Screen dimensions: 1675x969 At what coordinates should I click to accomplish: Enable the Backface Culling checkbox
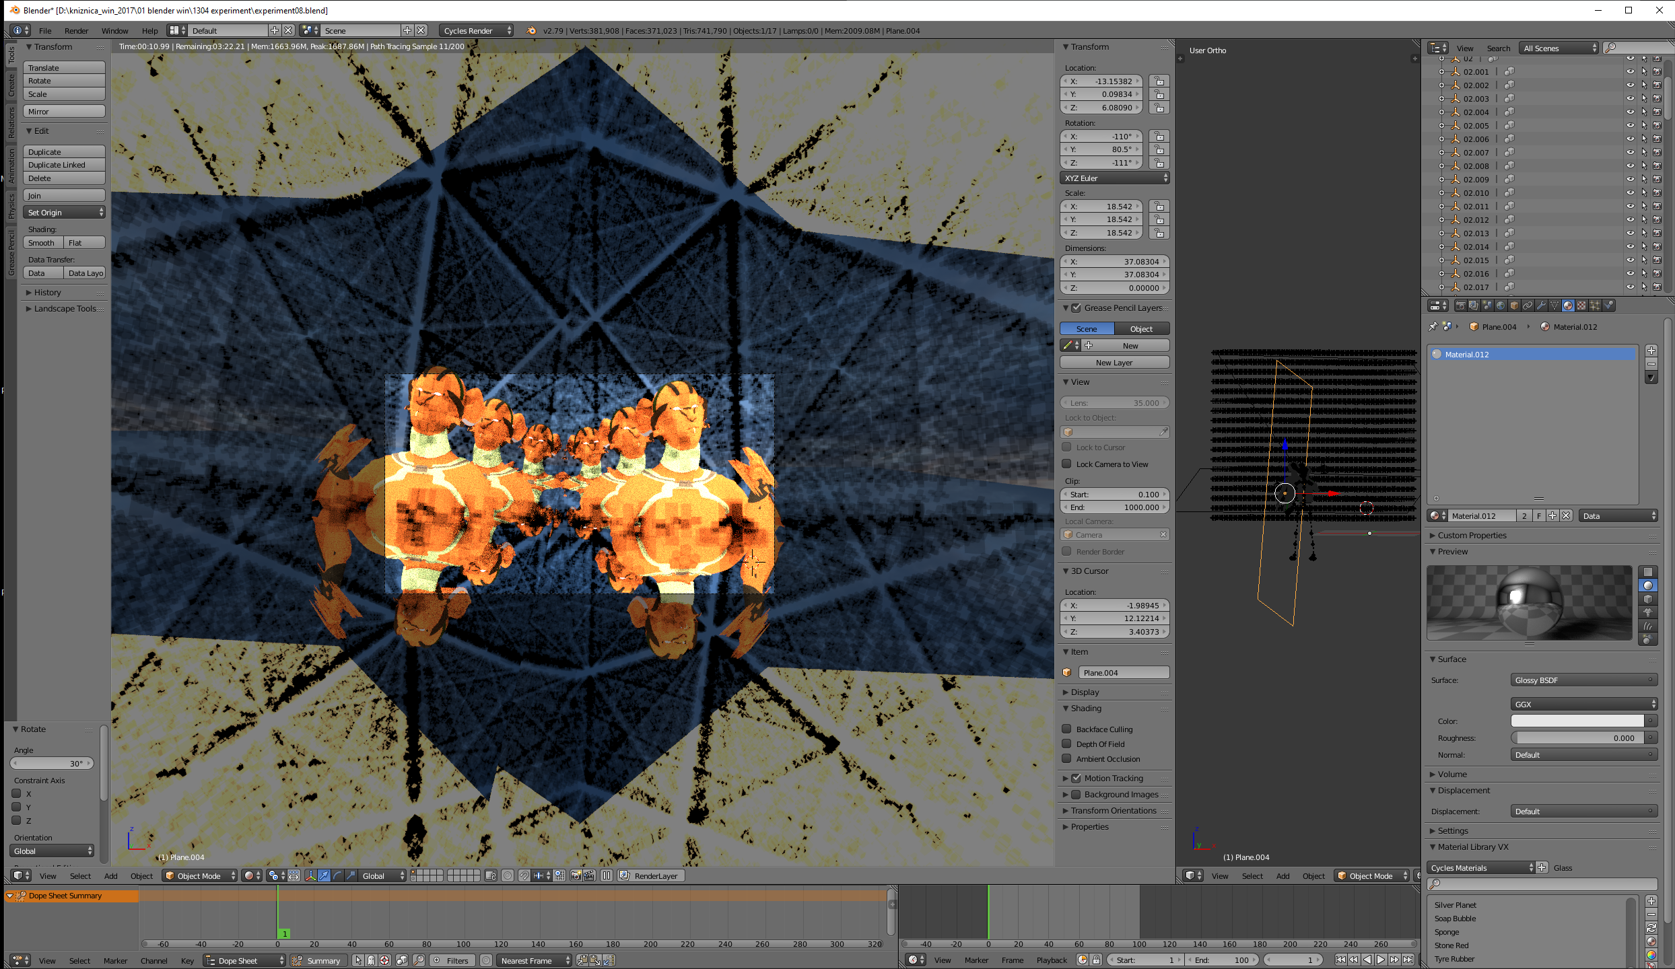click(1067, 729)
